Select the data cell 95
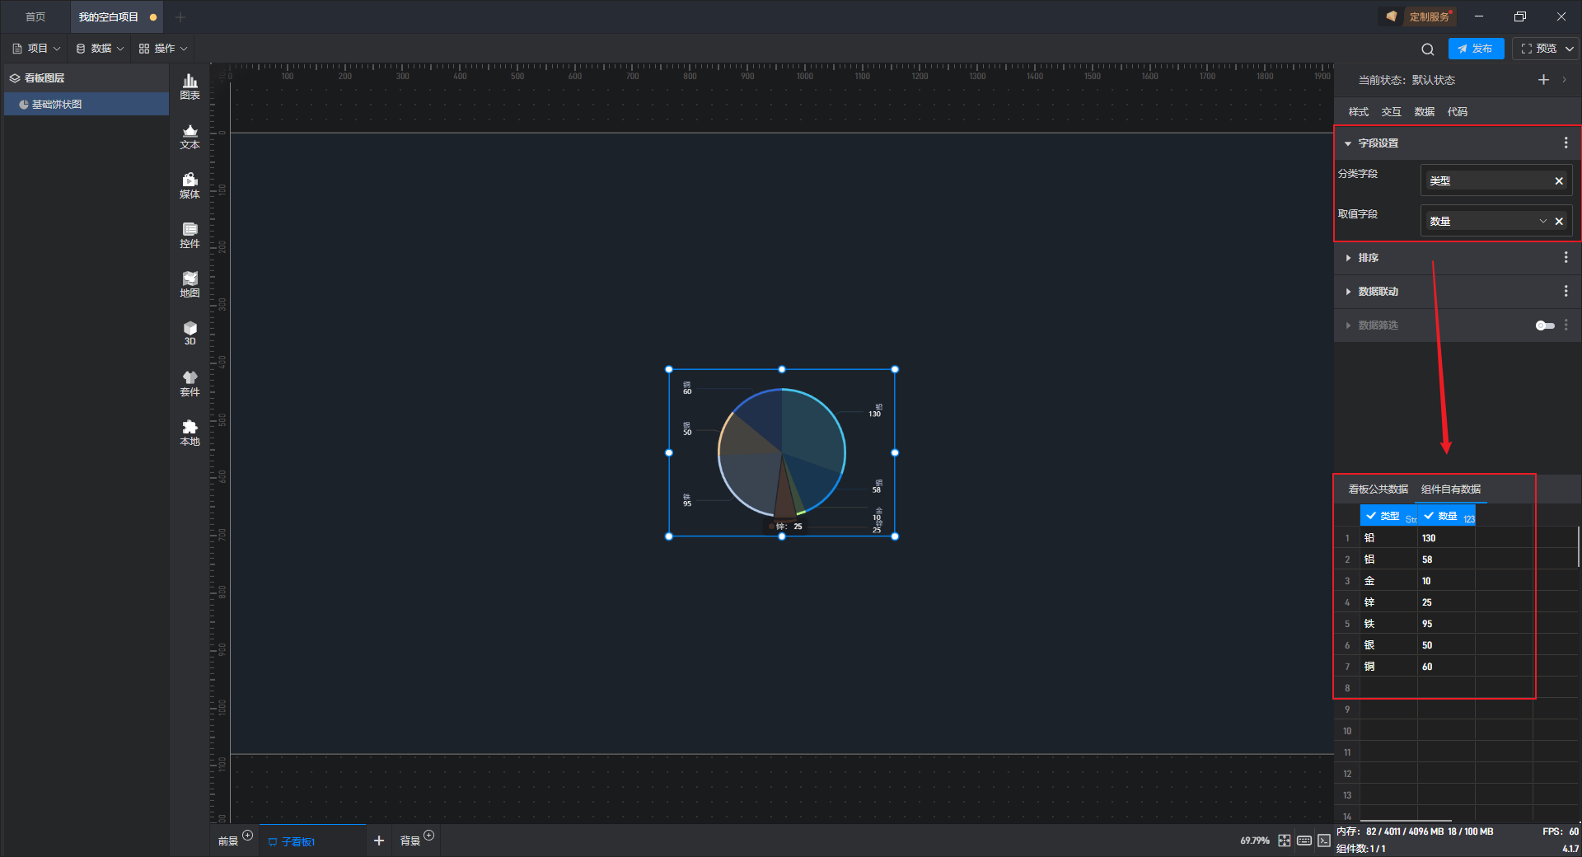Image resolution: width=1582 pixels, height=857 pixels. [x=1446, y=624]
